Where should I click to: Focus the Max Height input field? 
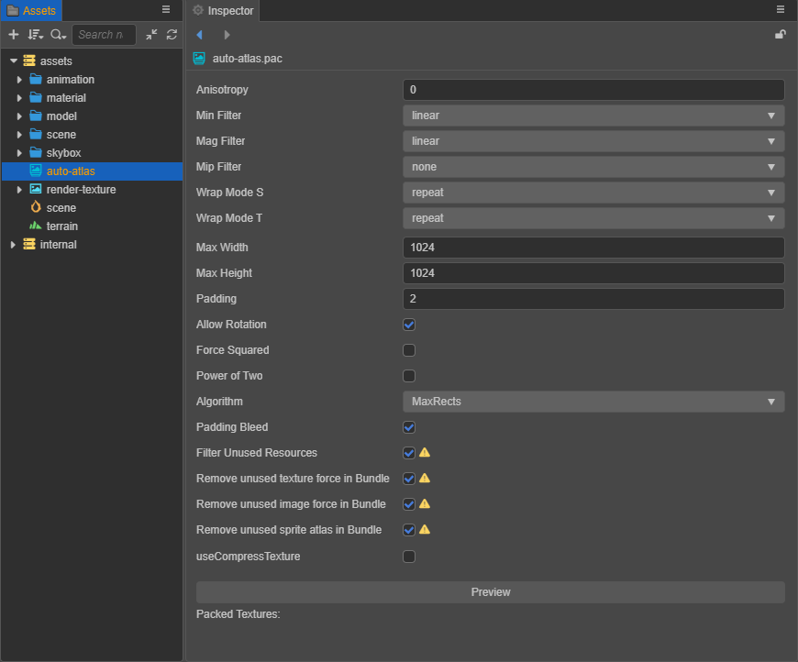pos(593,273)
